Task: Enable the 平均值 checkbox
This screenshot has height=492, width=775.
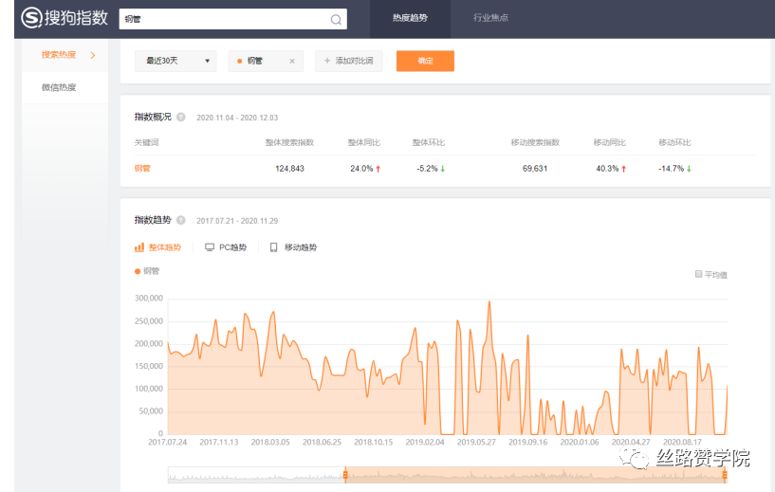Action: pos(699,274)
